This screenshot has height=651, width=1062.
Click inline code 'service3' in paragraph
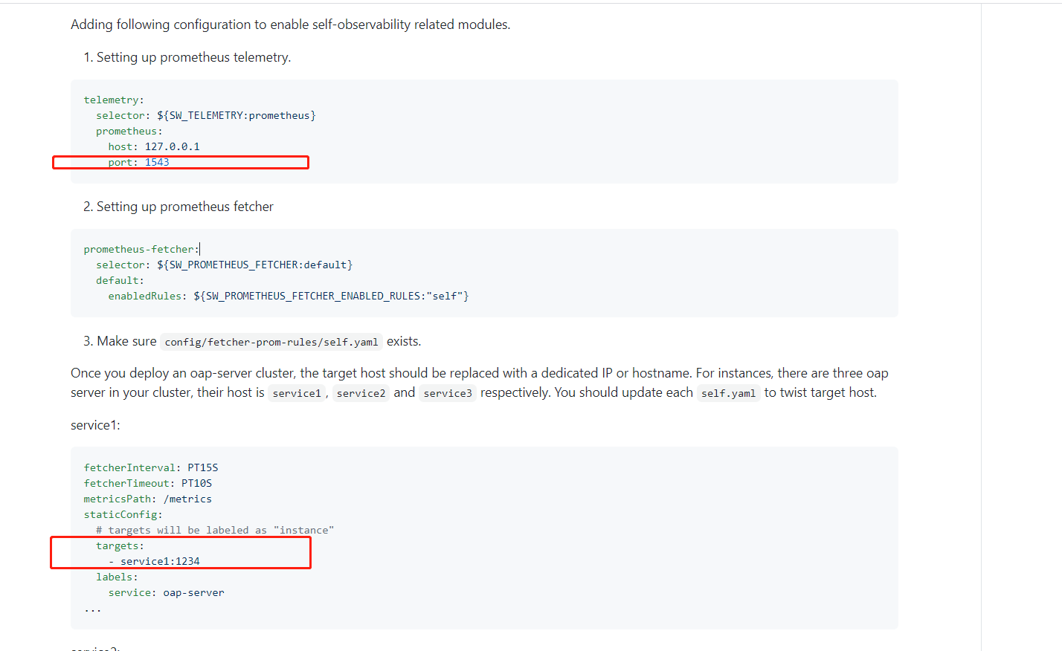448,393
